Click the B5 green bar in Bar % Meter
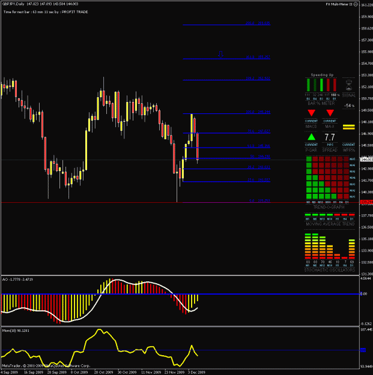Viewport: 373px width, 375px height. click(308, 85)
